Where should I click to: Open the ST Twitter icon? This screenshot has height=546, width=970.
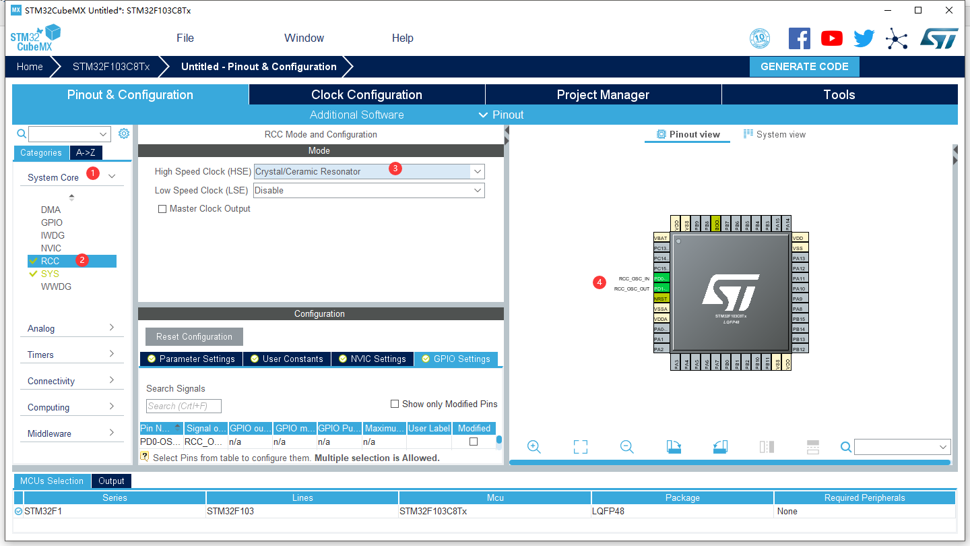tap(864, 38)
